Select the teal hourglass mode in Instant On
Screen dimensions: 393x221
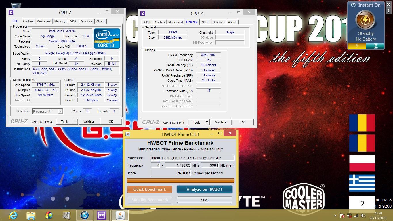tap(375, 46)
